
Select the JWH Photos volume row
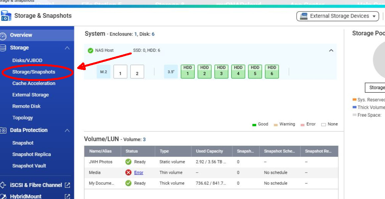pyautogui.click(x=101, y=162)
